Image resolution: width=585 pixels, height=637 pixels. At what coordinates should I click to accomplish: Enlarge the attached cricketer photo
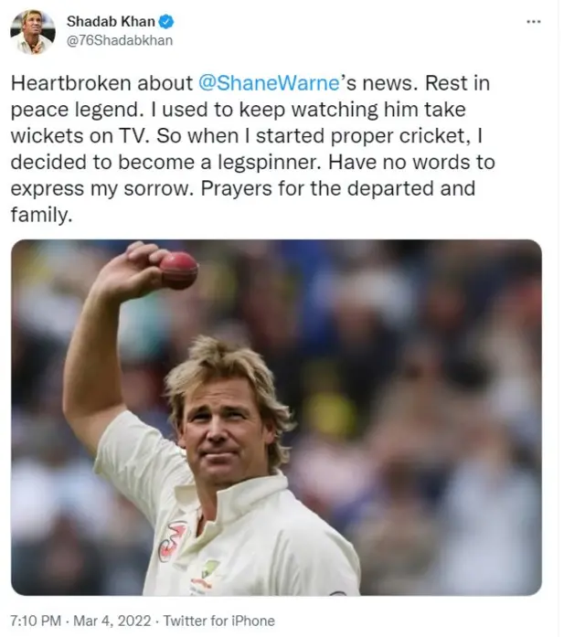tap(276, 418)
